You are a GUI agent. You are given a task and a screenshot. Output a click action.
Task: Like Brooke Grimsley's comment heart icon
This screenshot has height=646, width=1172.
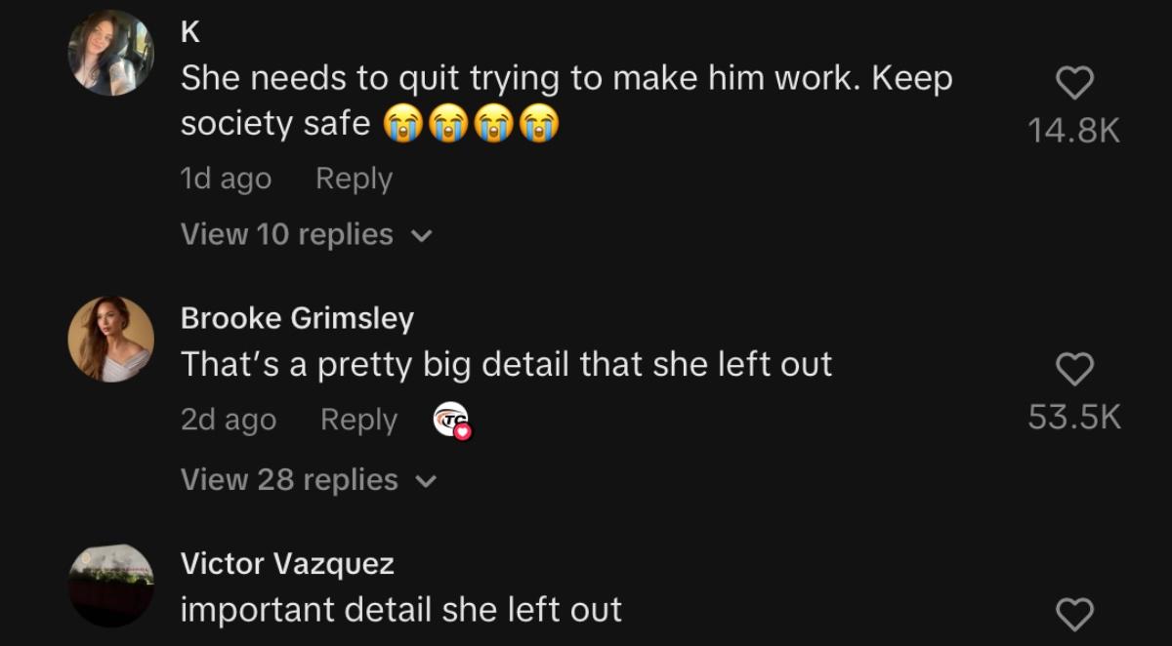pyautogui.click(x=1074, y=369)
